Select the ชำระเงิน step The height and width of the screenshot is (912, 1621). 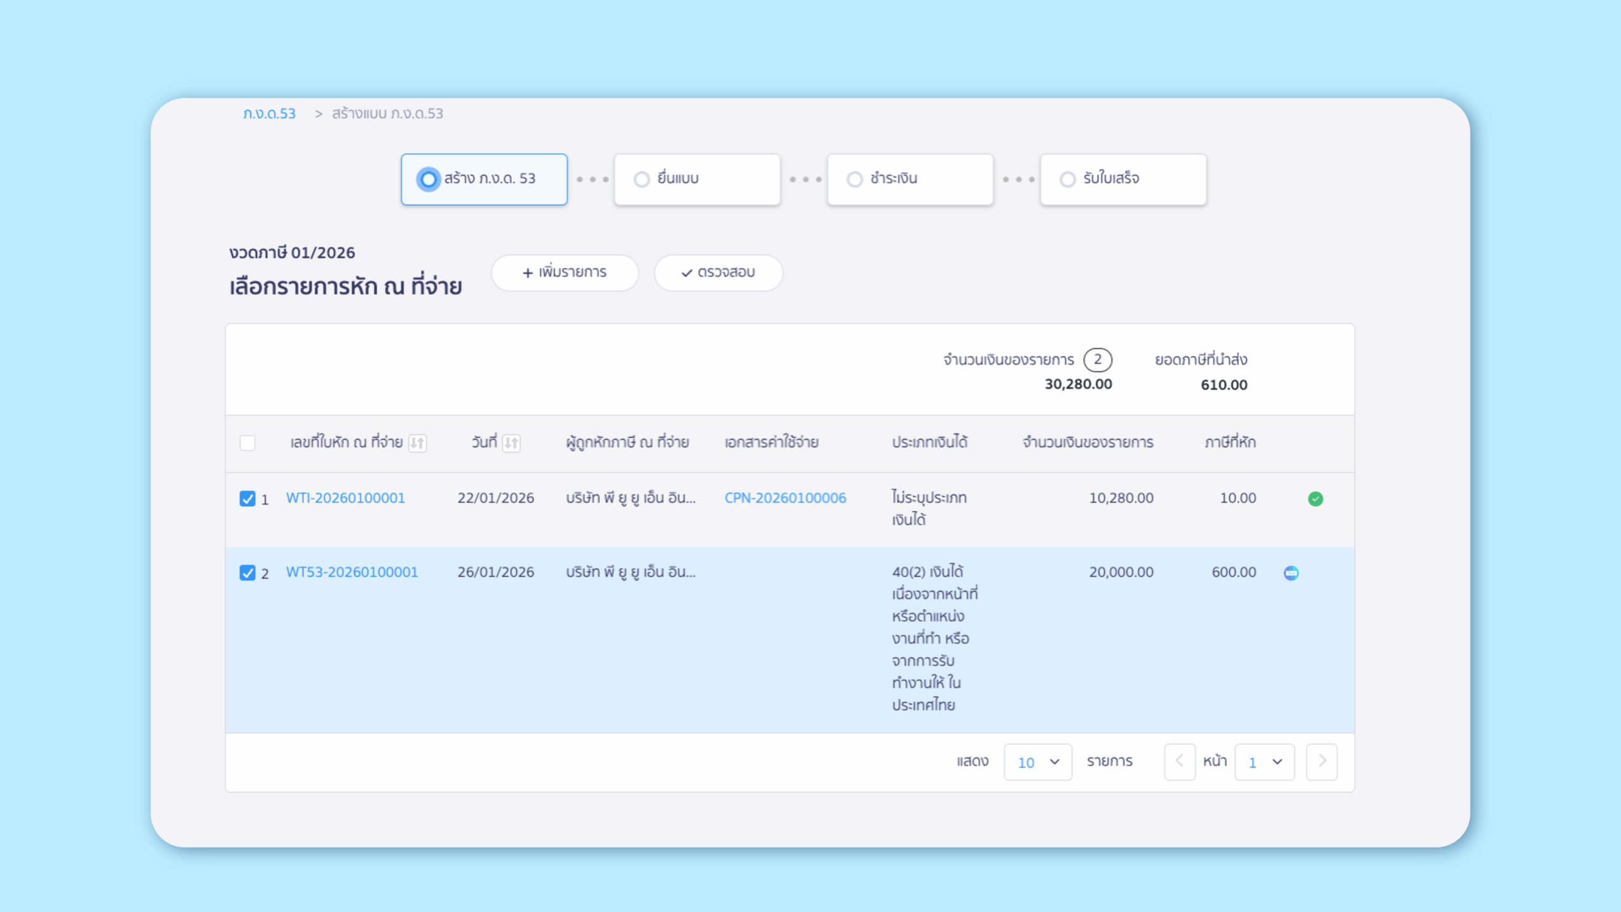[910, 179]
